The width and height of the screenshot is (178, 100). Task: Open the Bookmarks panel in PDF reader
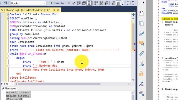[142, 13]
